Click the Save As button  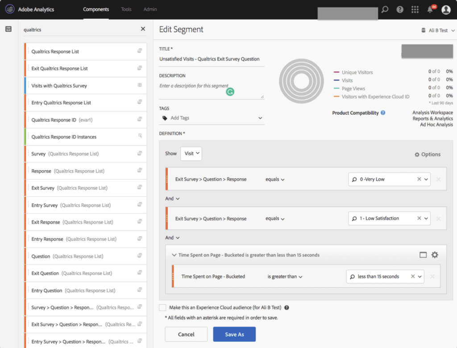tap(234, 334)
